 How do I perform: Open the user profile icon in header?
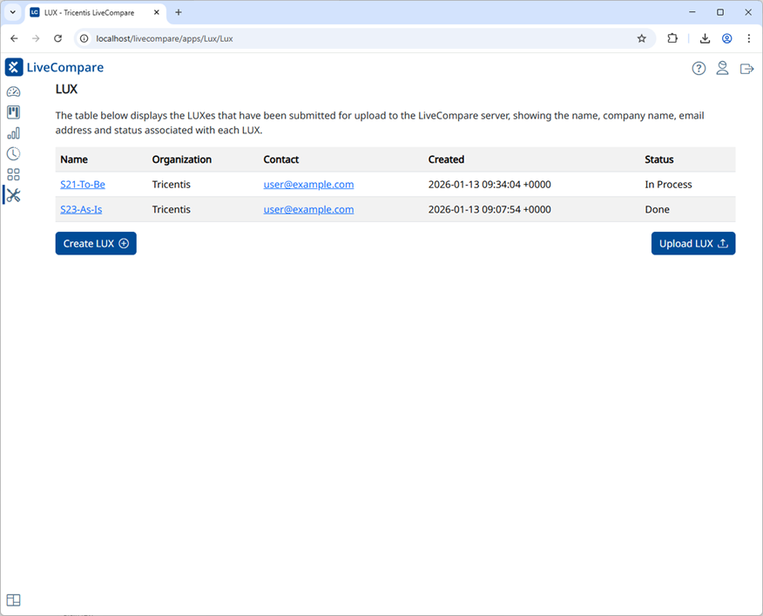pos(723,68)
